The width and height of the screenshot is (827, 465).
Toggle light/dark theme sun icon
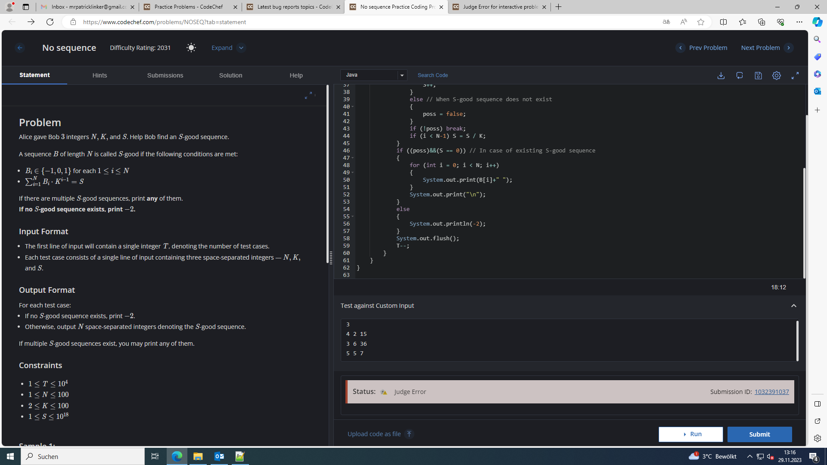pos(191,48)
